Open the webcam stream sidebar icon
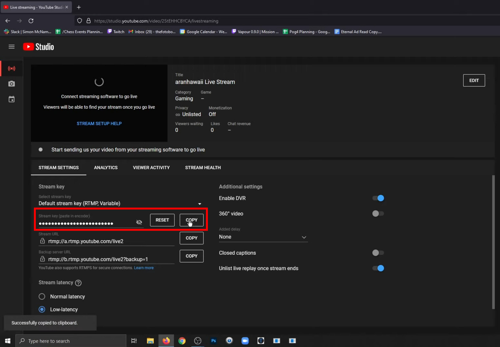This screenshot has width=500, height=347. [11, 84]
